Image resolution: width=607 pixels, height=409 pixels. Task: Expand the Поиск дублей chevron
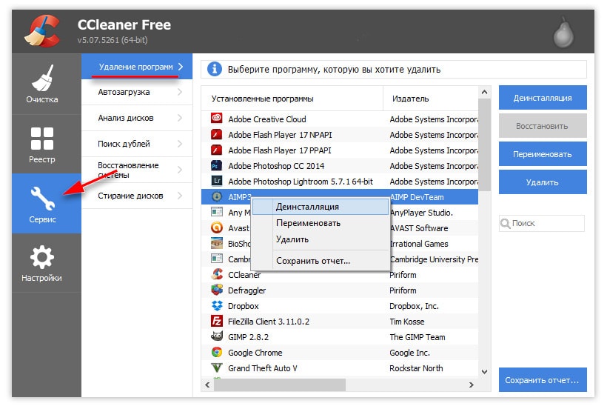(180, 144)
